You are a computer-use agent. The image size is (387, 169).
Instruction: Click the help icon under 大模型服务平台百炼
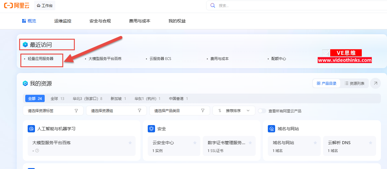37,151
